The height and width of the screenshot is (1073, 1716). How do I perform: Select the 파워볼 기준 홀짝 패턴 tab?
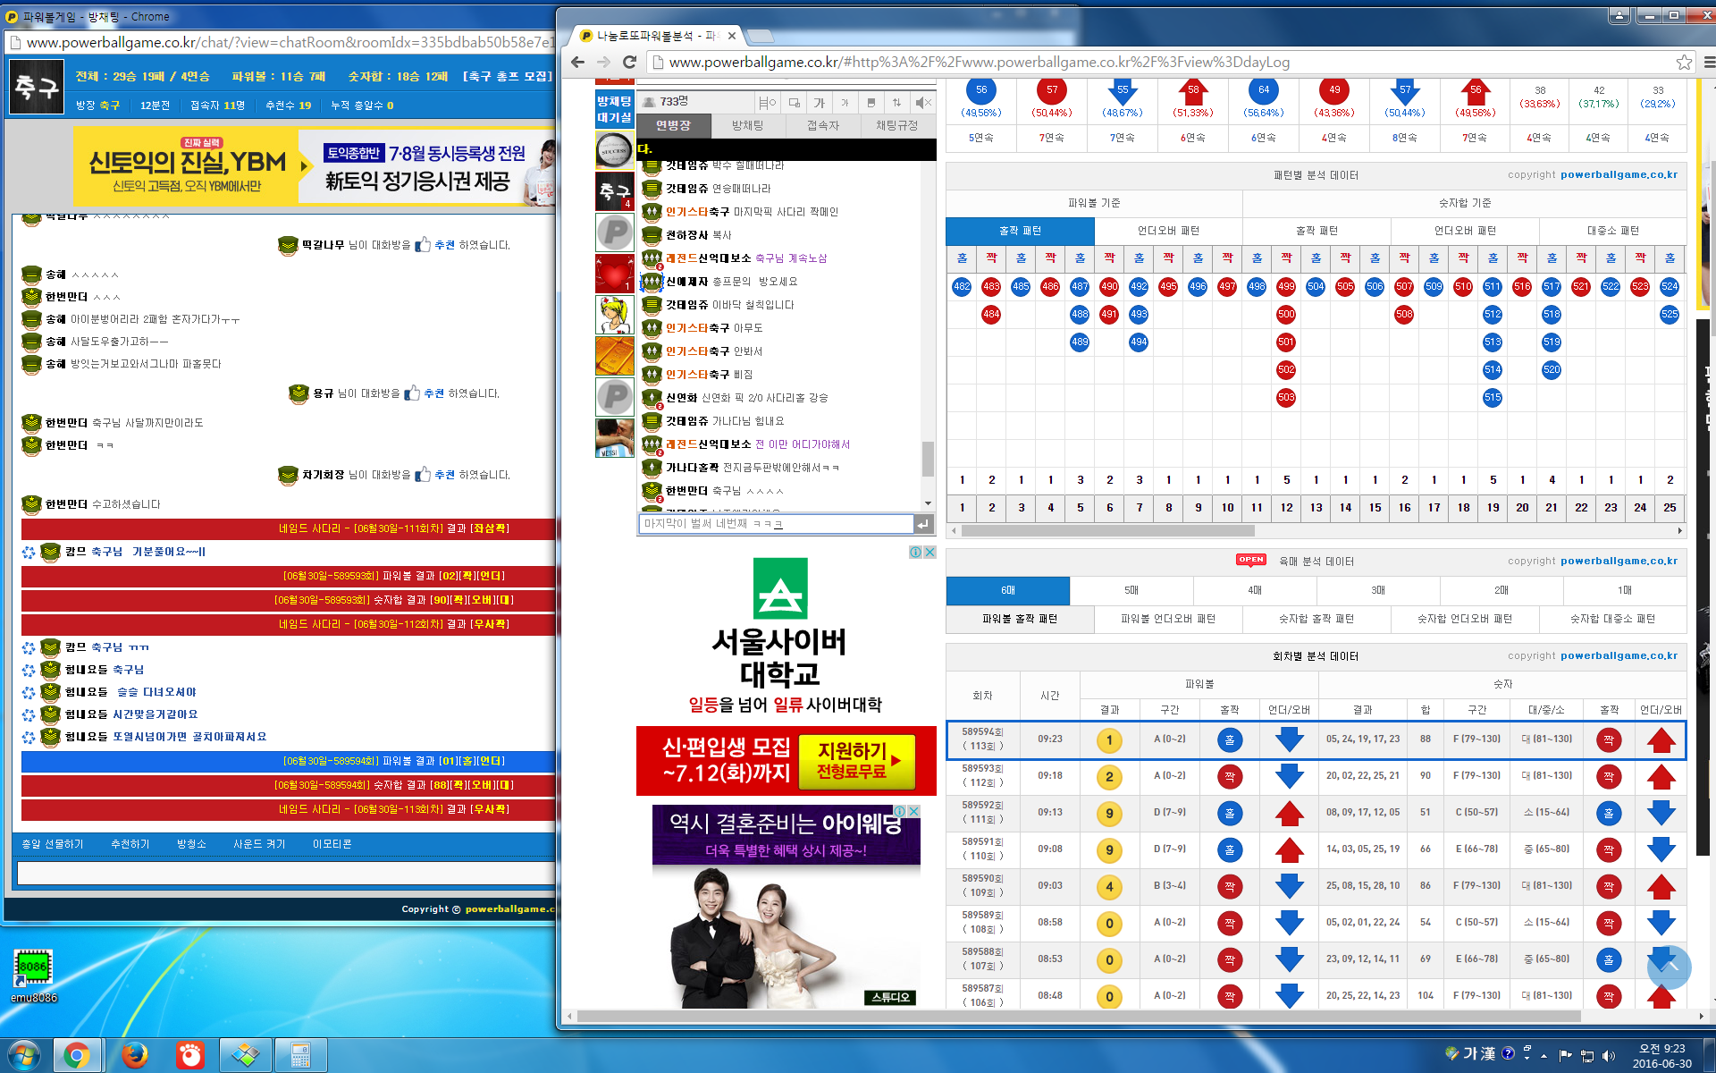pyautogui.click(x=1020, y=231)
